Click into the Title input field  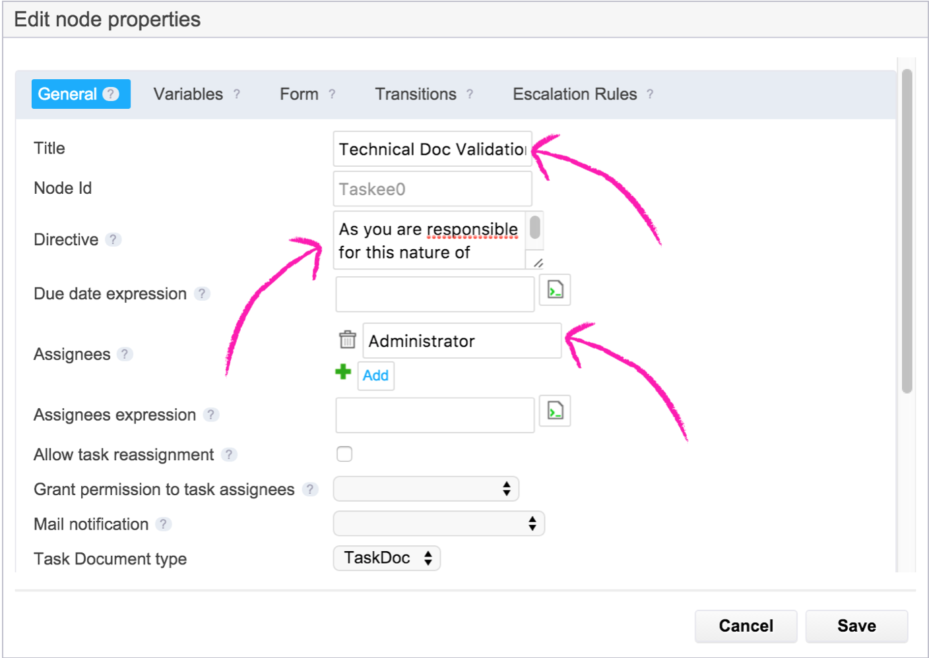tap(432, 149)
